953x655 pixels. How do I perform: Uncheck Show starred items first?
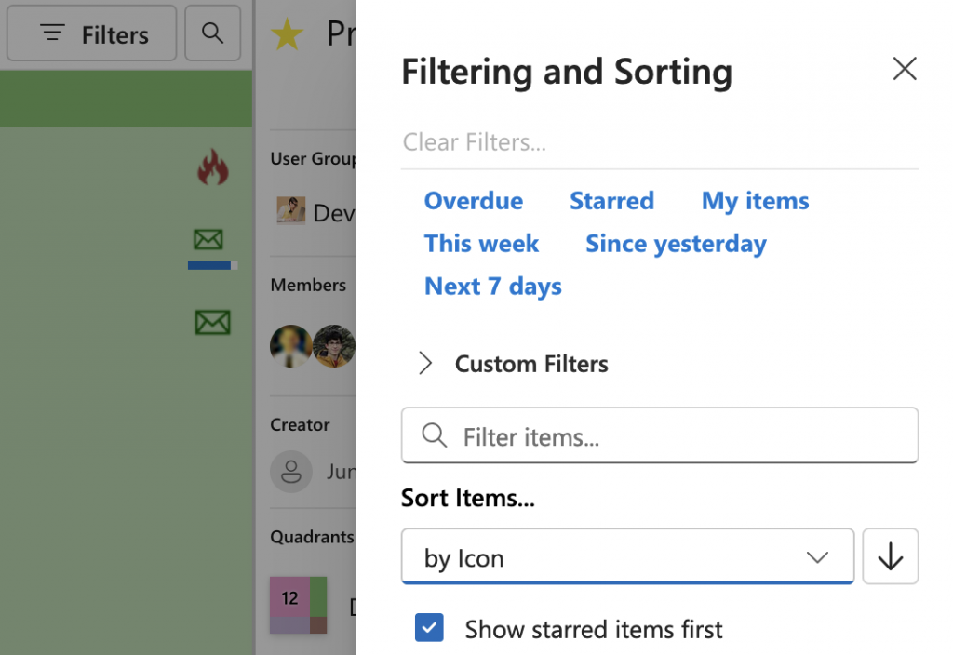[429, 628]
